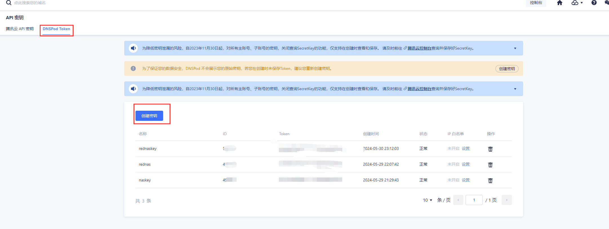Click the speaker icon in first notice
This screenshot has width=609, height=229.
133,48
